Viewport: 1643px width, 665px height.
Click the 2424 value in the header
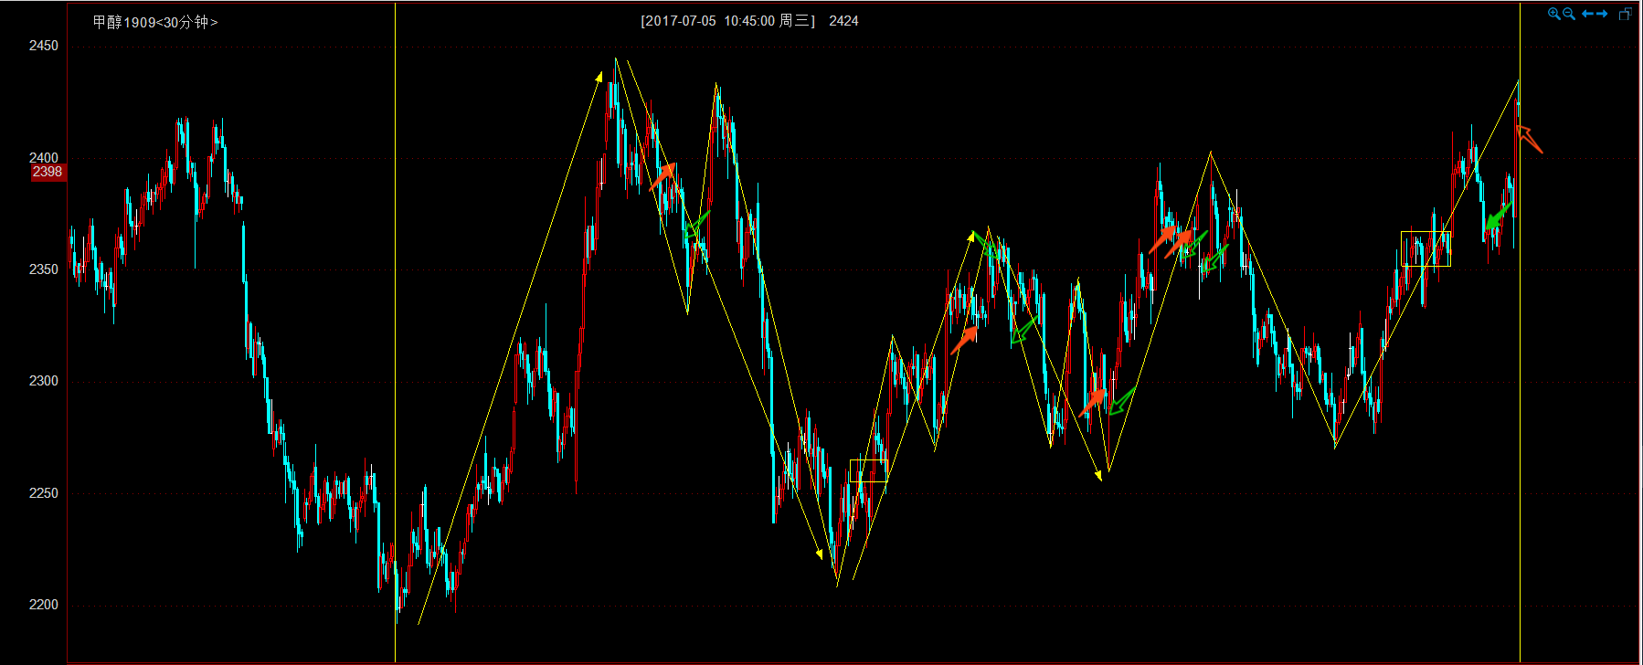[843, 20]
